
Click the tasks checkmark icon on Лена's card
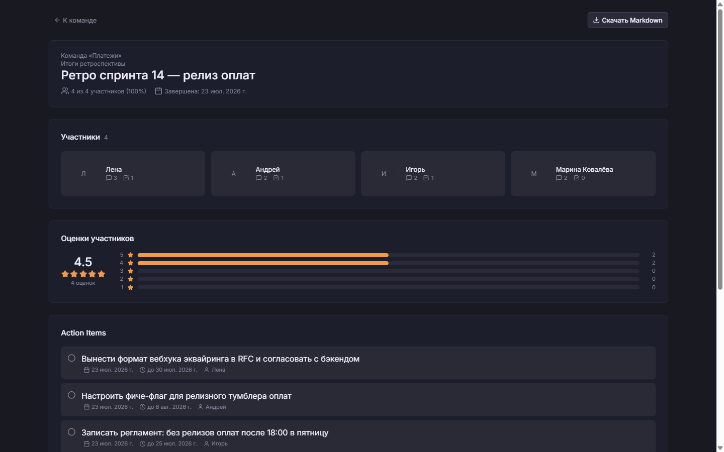coord(126,178)
